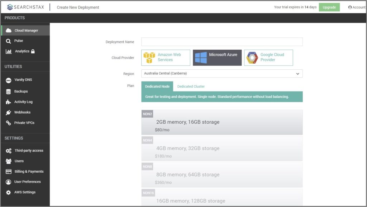Click the Analytics bar chart icon
The width and height of the screenshot is (367, 207).
coord(9,51)
